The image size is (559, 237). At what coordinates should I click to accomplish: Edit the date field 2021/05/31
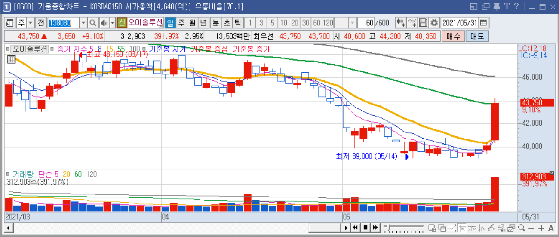tap(460, 23)
